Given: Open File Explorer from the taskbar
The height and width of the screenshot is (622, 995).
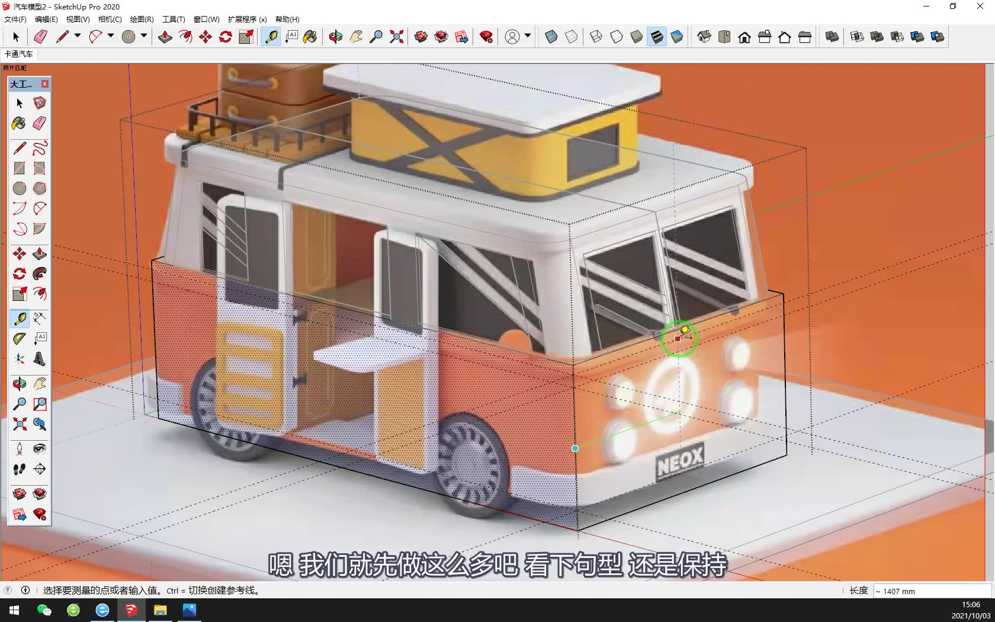Looking at the screenshot, I should pos(161,610).
